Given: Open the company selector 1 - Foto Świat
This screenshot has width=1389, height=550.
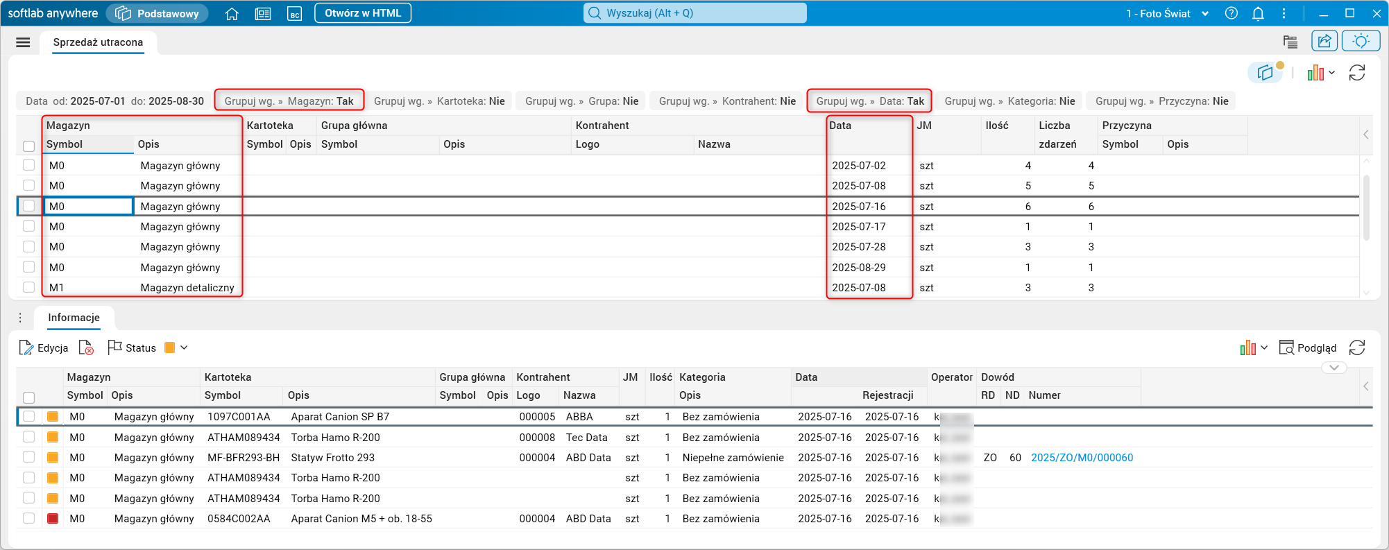Looking at the screenshot, I should tap(1167, 14).
